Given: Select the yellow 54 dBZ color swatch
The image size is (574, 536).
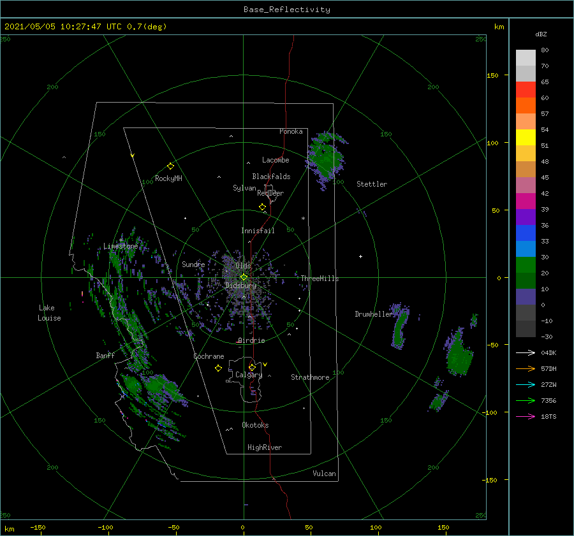Looking at the screenshot, I should (526, 137).
